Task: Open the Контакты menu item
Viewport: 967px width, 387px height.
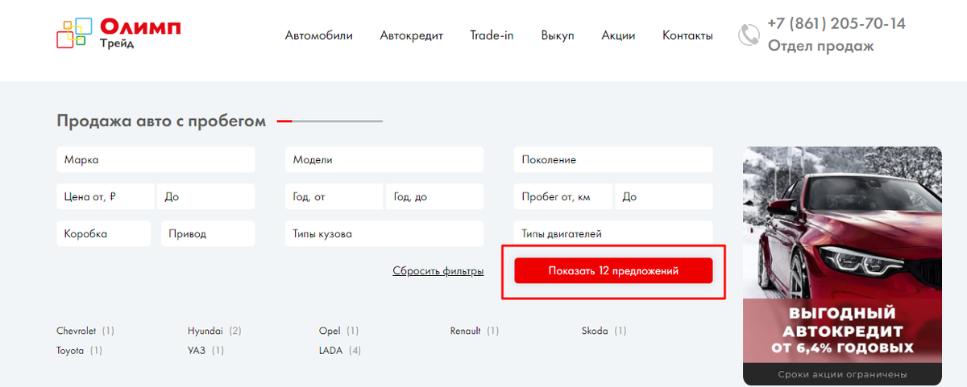Action: coord(687,35)
